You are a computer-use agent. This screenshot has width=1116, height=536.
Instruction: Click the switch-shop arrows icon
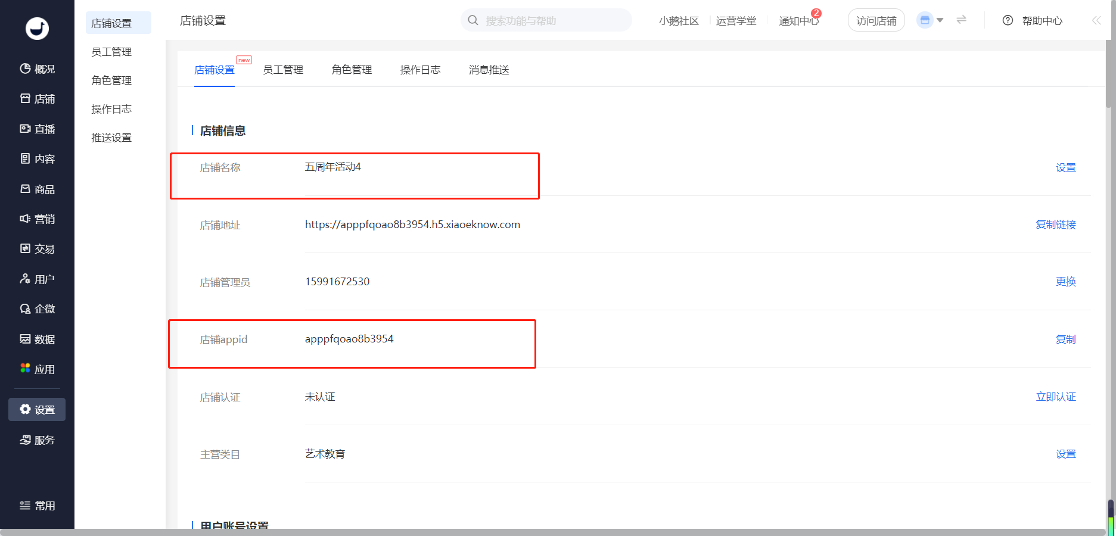(961, 20)
